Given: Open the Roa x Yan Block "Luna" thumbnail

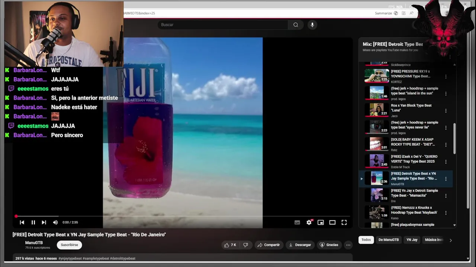Looking at the screenshot, I should click(x=377, y=110).
